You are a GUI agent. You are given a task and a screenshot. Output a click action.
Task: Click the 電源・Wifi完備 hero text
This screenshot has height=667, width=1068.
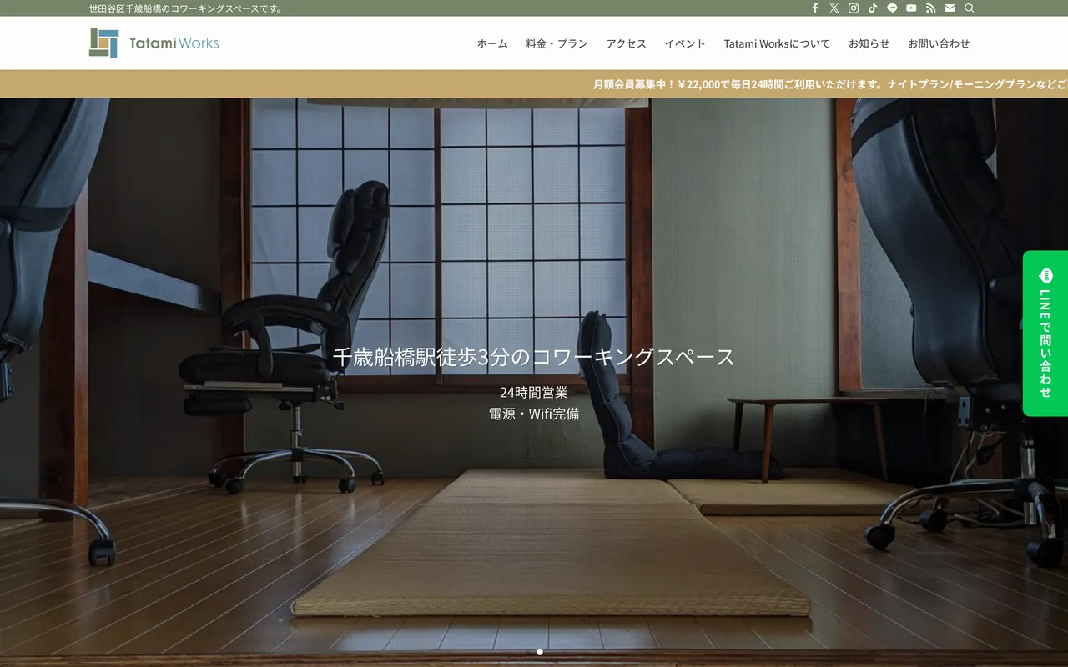click(x=534, y=413)
